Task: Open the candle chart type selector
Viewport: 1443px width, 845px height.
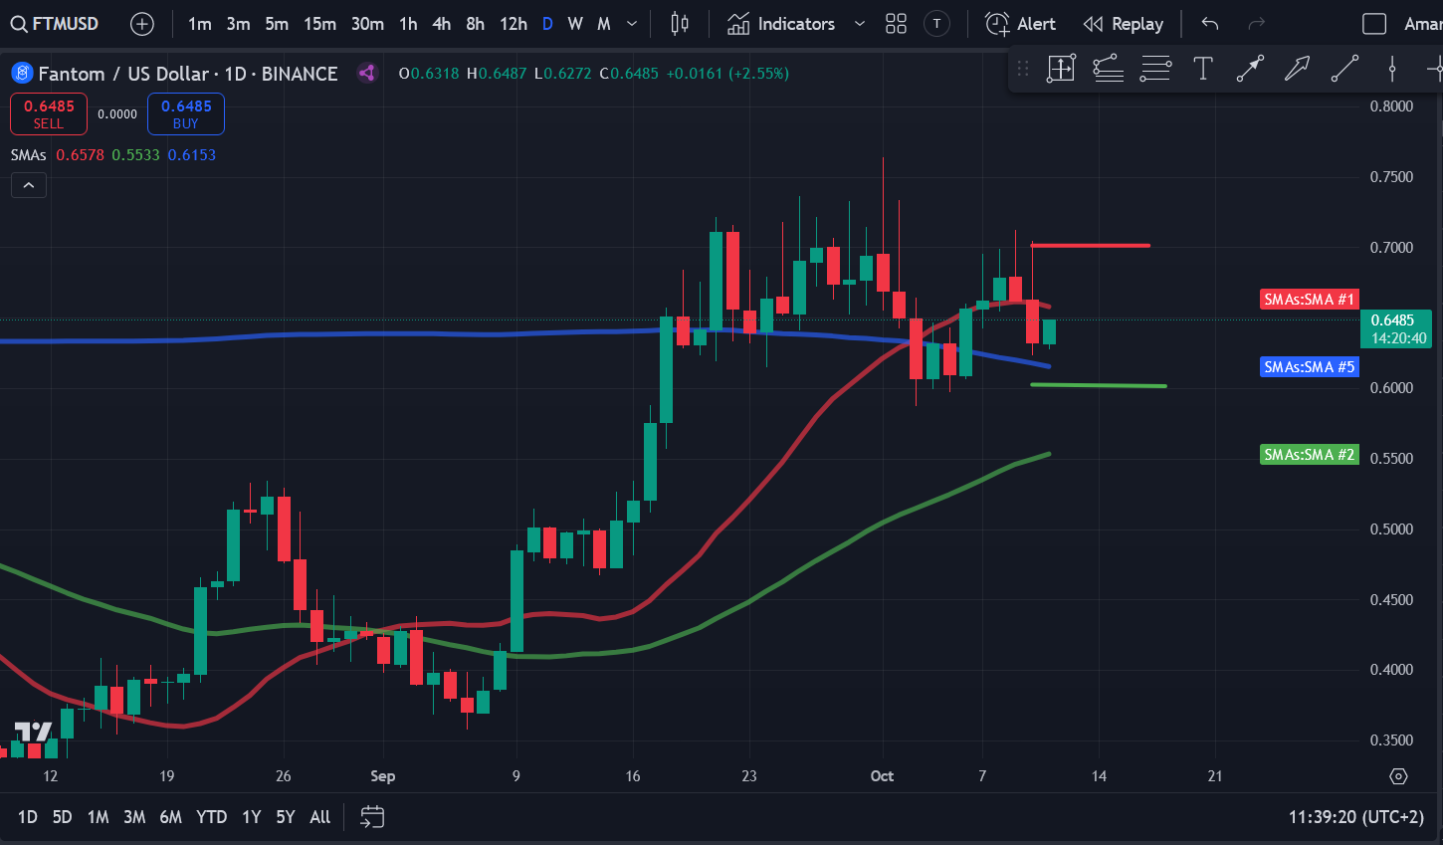Action: 680,24
